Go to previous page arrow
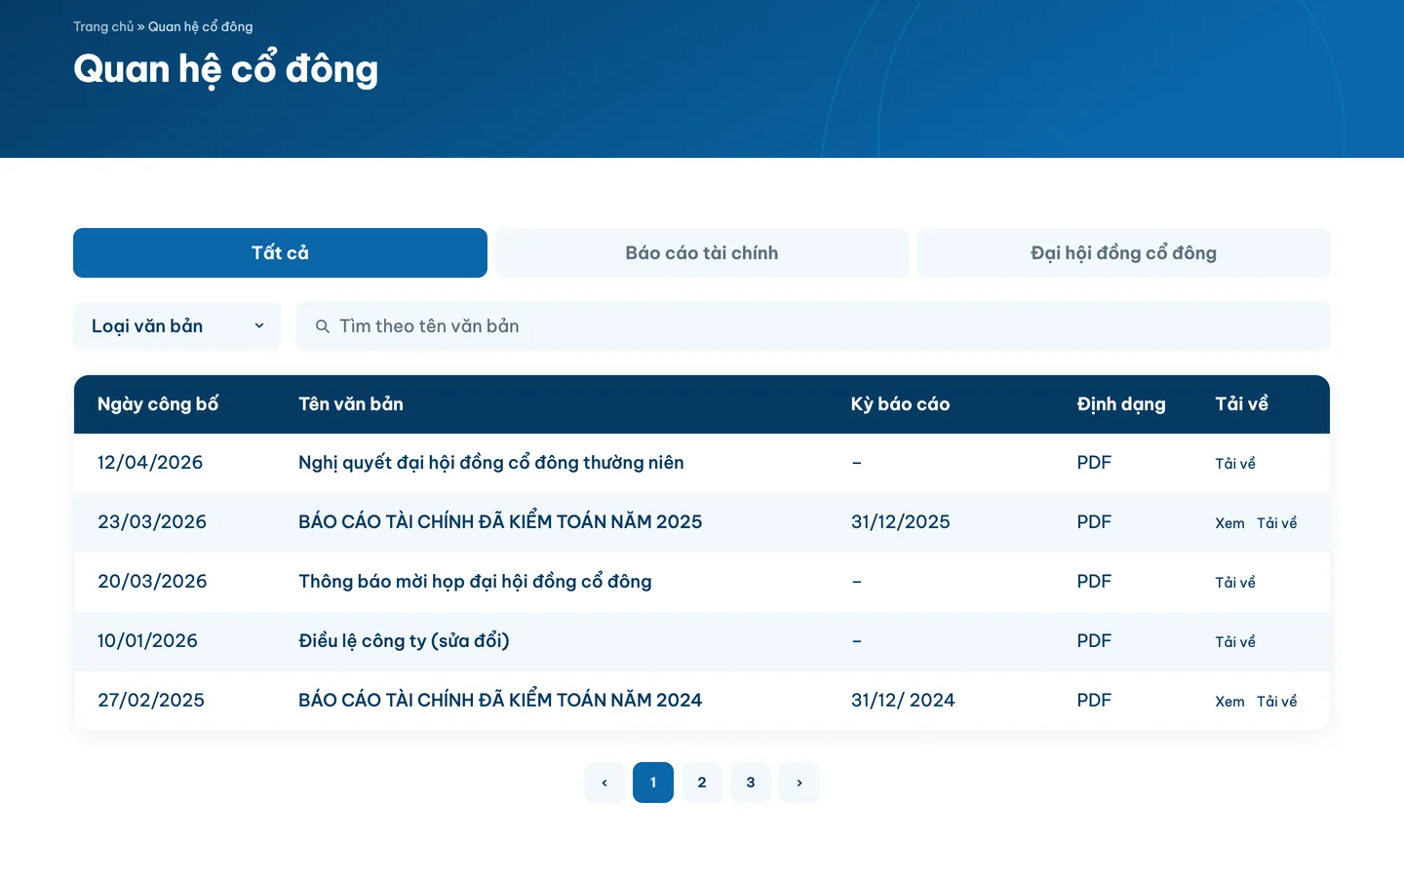 pos(604,782)
